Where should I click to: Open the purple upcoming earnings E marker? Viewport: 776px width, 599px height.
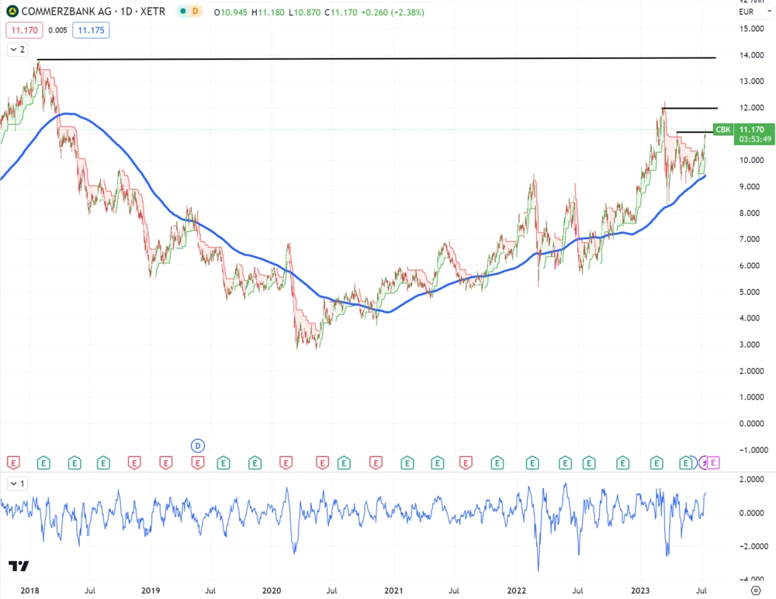tap(714, 463)
